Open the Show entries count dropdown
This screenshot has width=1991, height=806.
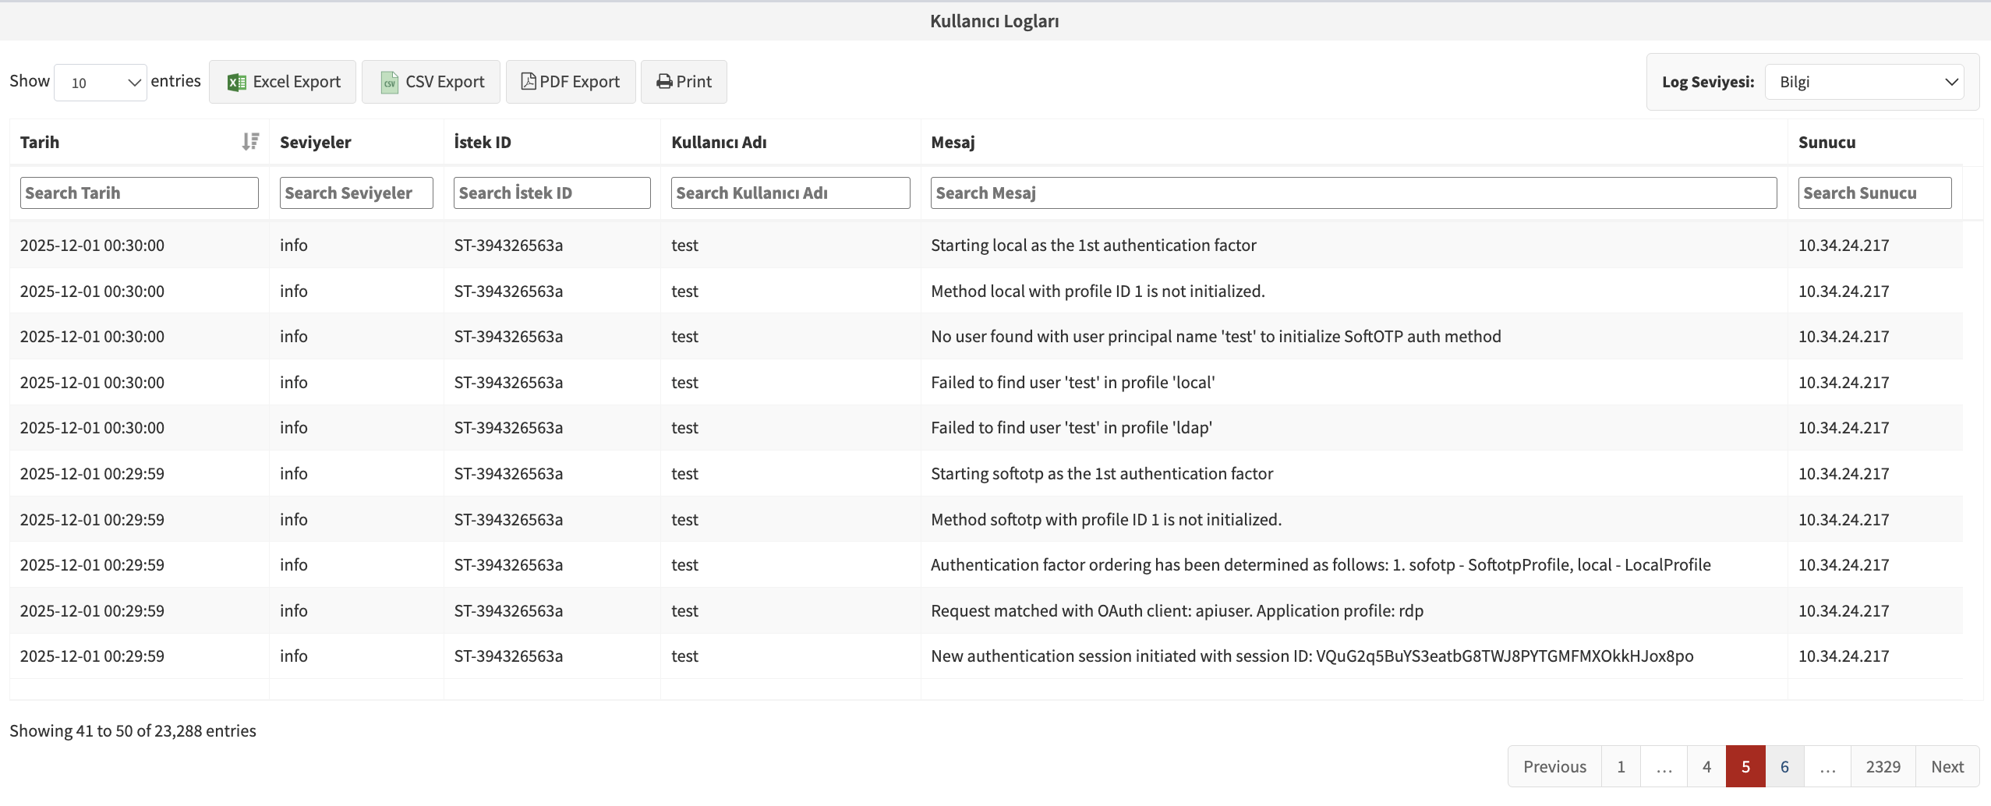click(101, 83)
